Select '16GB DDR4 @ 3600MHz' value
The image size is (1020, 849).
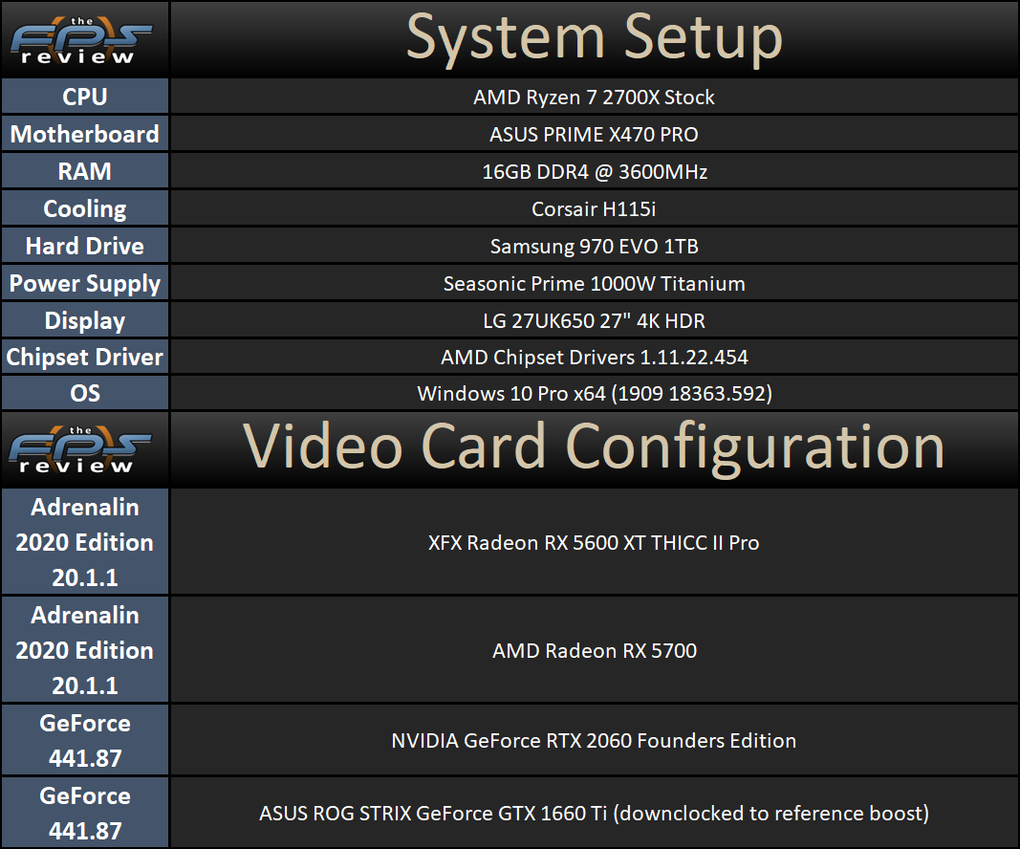click(x=594, y=172)
